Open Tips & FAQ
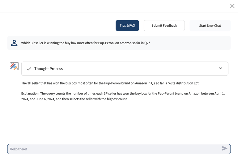 pyautogui.click(x=127, y=25)
